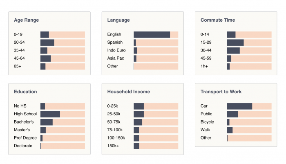This screenshot has width=286, height=164.
Task: Select the Commute Time heading
Action: [x=218, y=20]
